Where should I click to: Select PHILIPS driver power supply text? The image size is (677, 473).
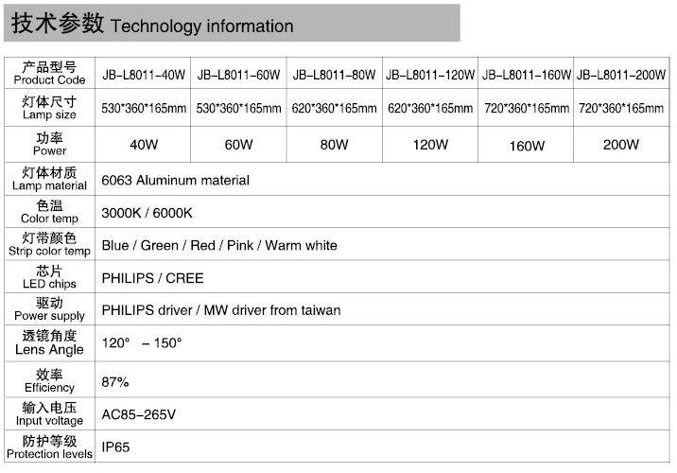click(221, 310)
